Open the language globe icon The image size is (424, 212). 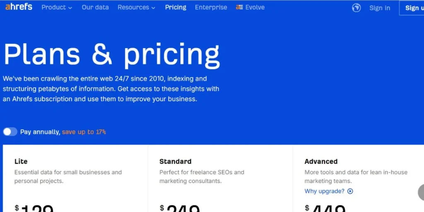point(356,8)
